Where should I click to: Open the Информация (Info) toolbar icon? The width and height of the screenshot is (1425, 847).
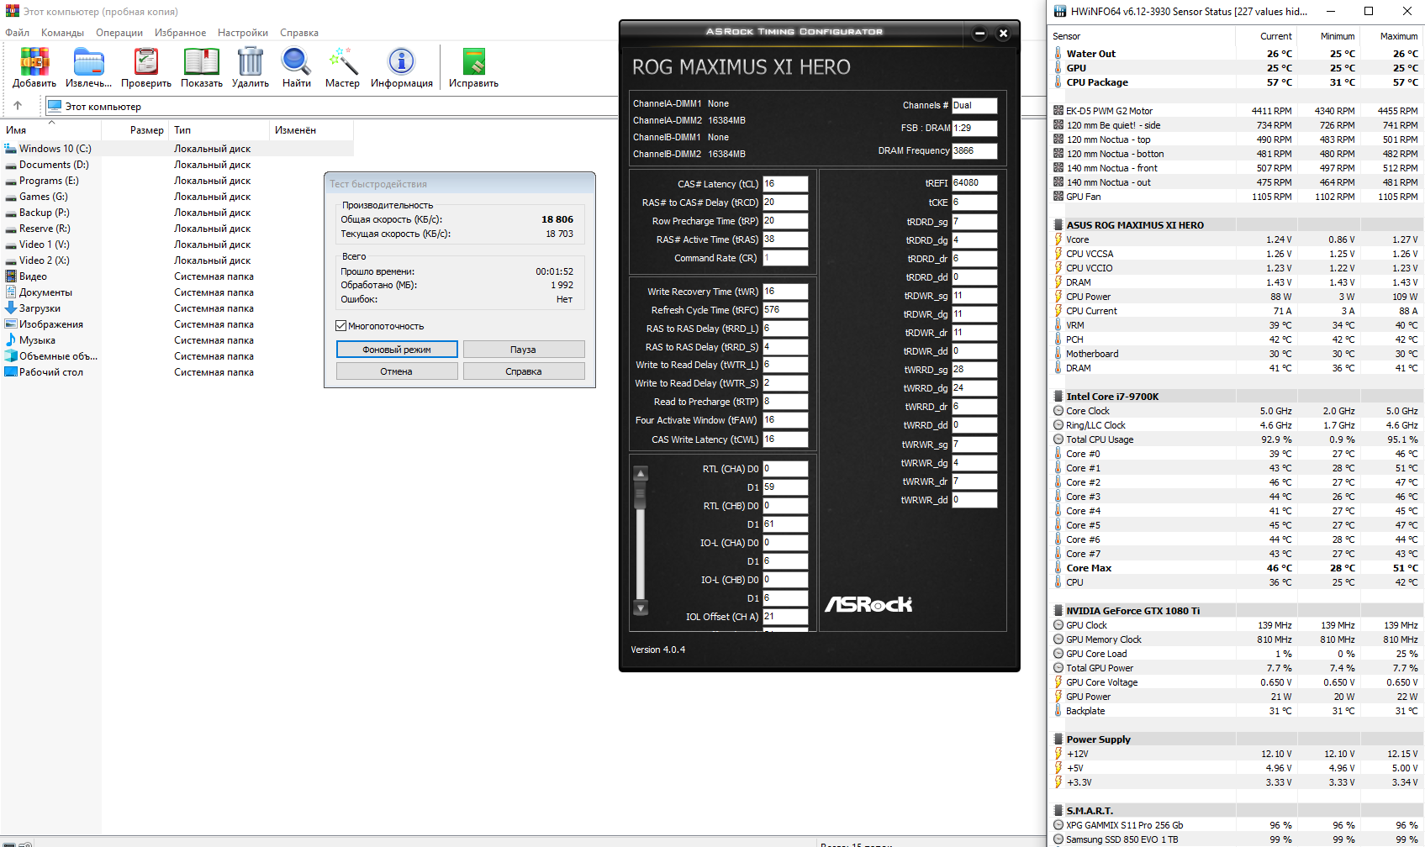[x=401, y=62]
